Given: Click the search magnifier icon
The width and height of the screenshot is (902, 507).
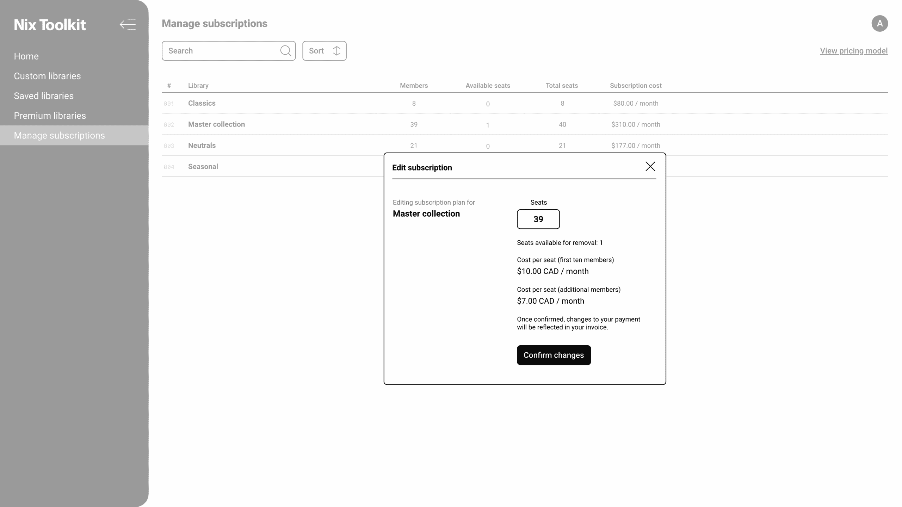Looking at the screenshot, I should click(285, 51).
